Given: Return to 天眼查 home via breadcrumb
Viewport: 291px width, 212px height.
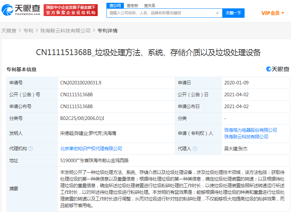Looking at the screenshot, I should (10, 30).
